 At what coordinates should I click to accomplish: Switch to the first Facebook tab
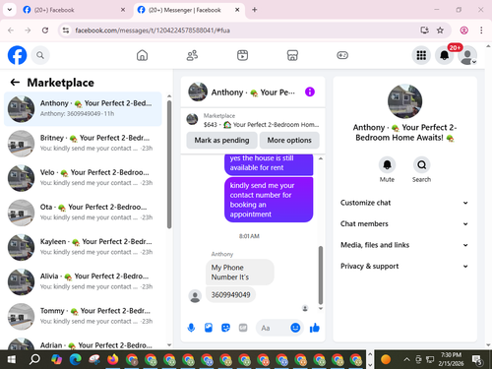(74, 10)
